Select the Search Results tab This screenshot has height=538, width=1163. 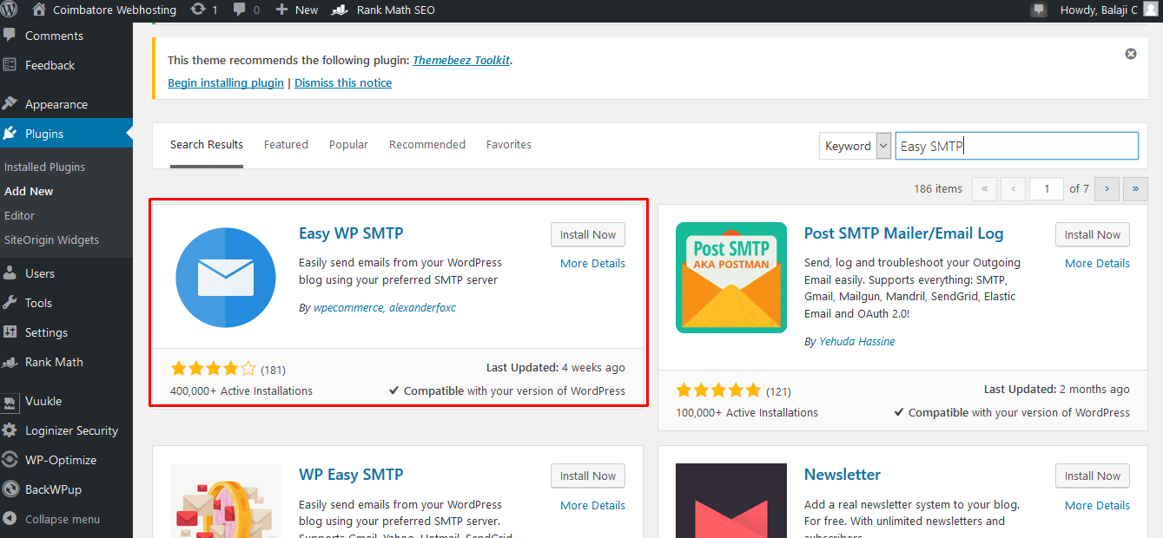(207, 145)
